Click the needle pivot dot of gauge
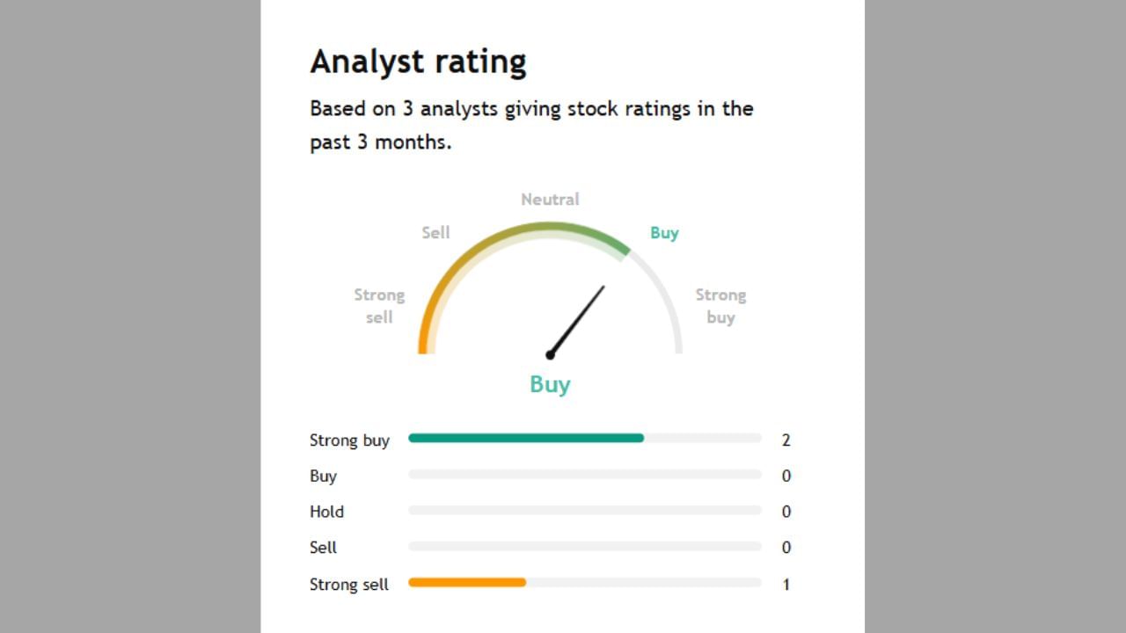Screen dimensions: 1126x633 (x=550, y=355)
